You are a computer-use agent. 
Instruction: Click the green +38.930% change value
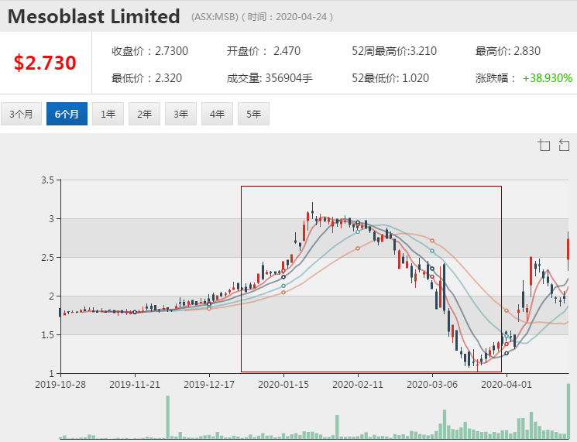point(548,78)
